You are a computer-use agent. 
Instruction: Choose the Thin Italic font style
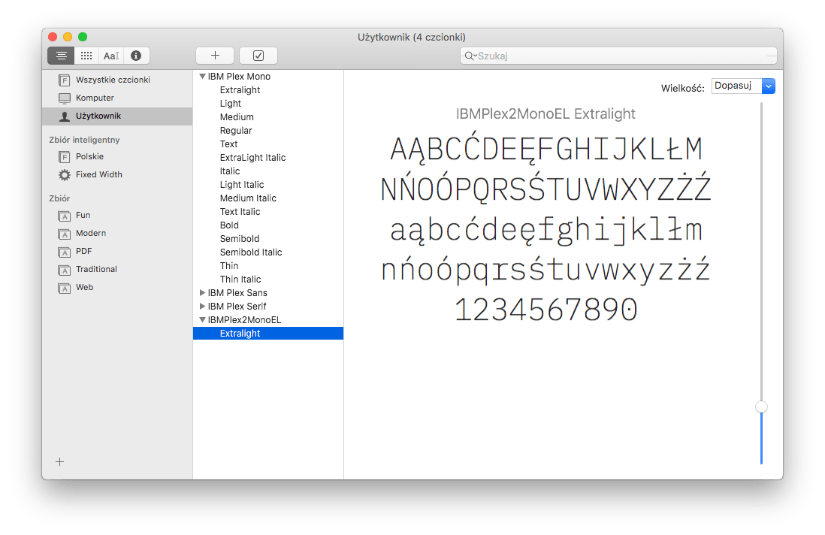point(240,280)
